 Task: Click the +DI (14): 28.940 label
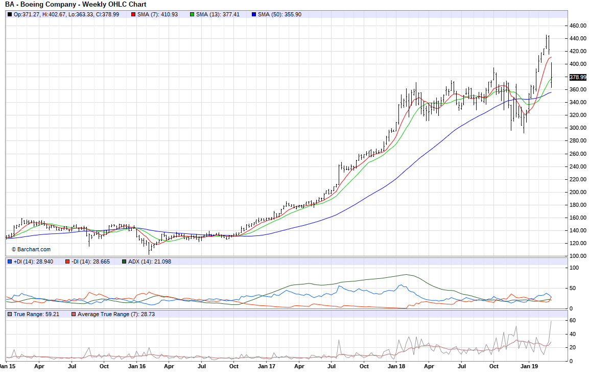coord(33,262)
